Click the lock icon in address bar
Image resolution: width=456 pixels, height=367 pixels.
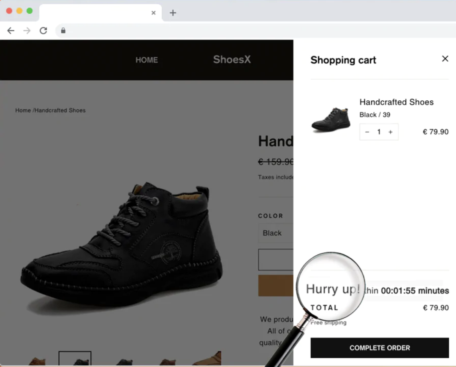pyautogui.click(x=63, y=30)
